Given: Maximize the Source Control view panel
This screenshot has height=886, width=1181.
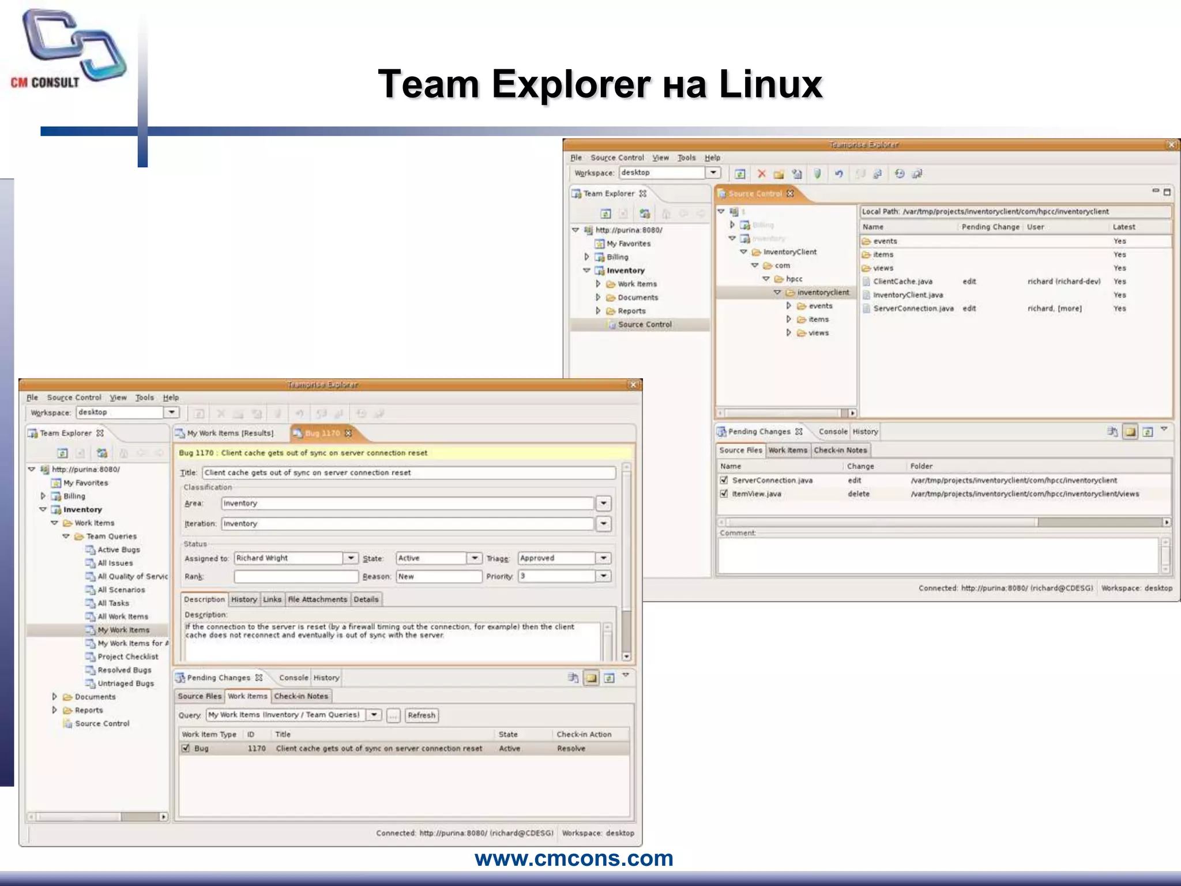Looking at the screenshot, I should 1167,192.
